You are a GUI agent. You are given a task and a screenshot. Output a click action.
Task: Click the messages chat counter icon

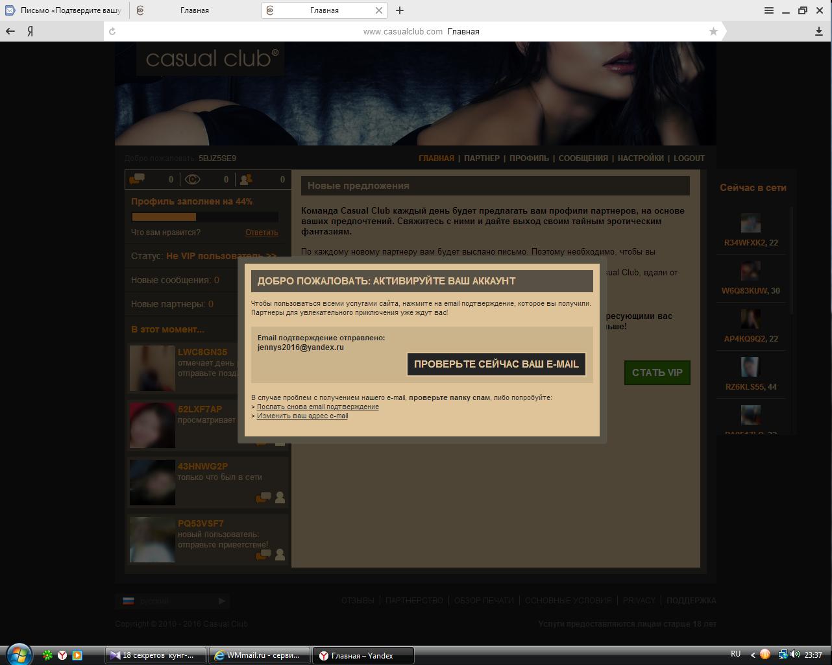(137, 179)
